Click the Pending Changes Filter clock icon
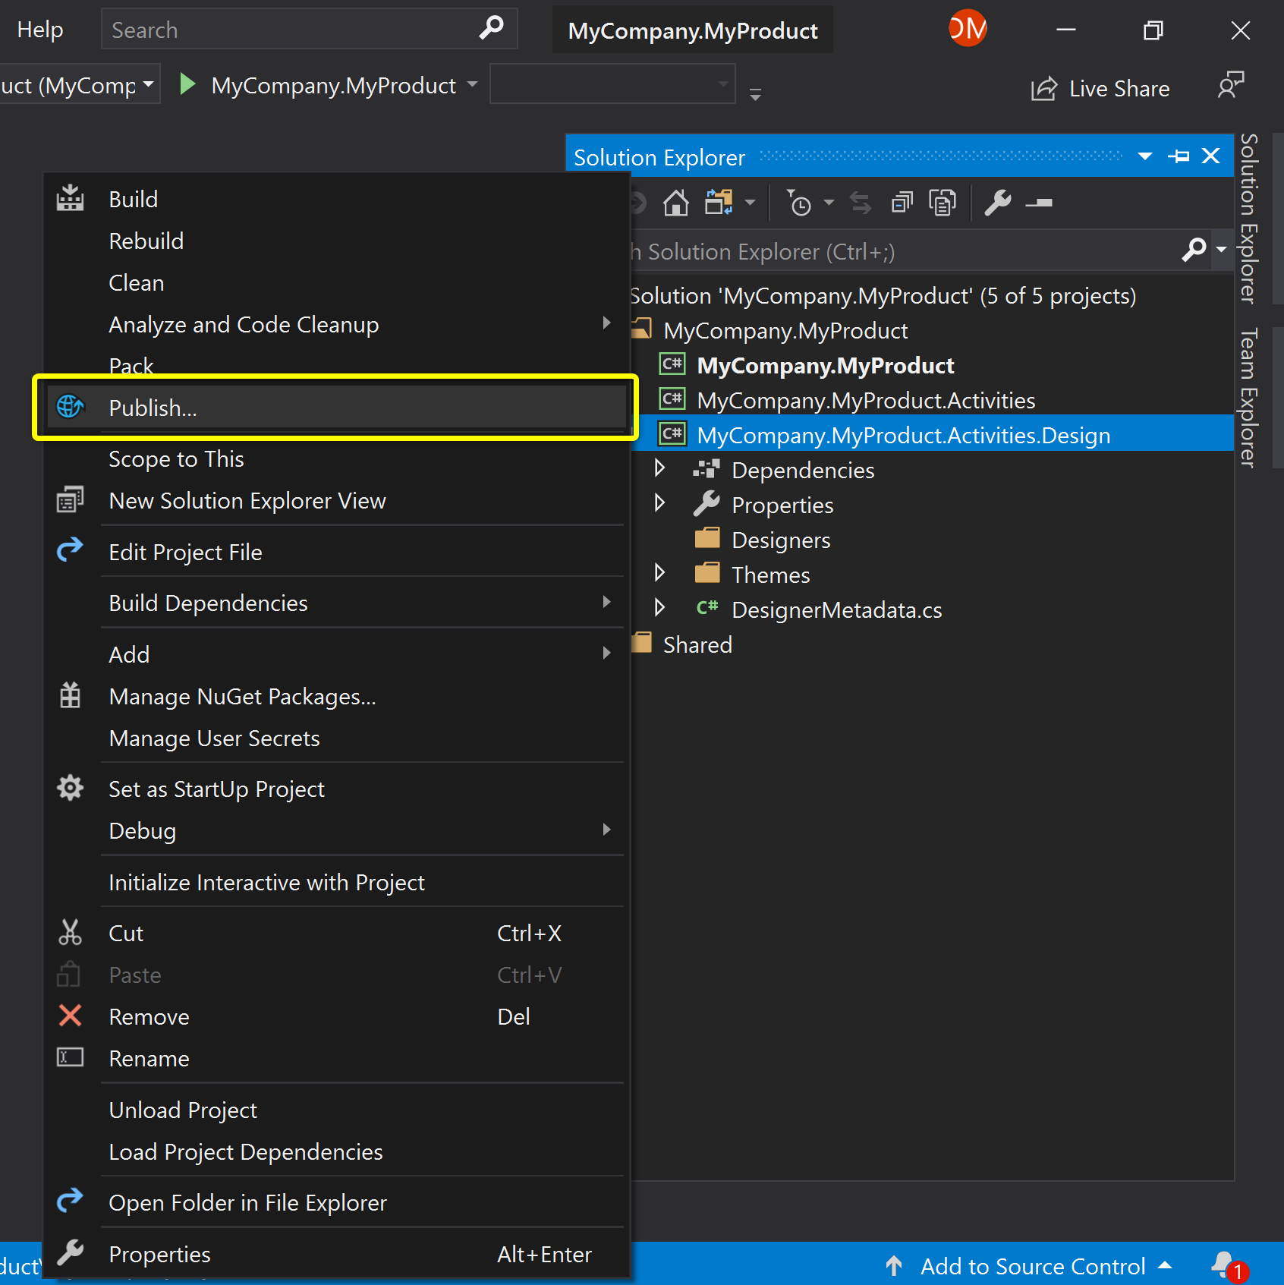Viewport: 1284px width, 1285px height. pyautogui.click(x=799, y=203)
